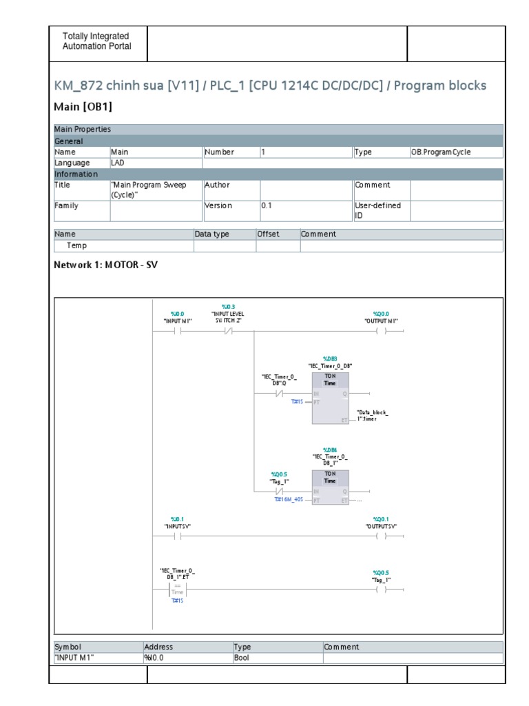Click the Language value "LAD"
Viewport: 529px width, 706px height.
click(156, 163)
